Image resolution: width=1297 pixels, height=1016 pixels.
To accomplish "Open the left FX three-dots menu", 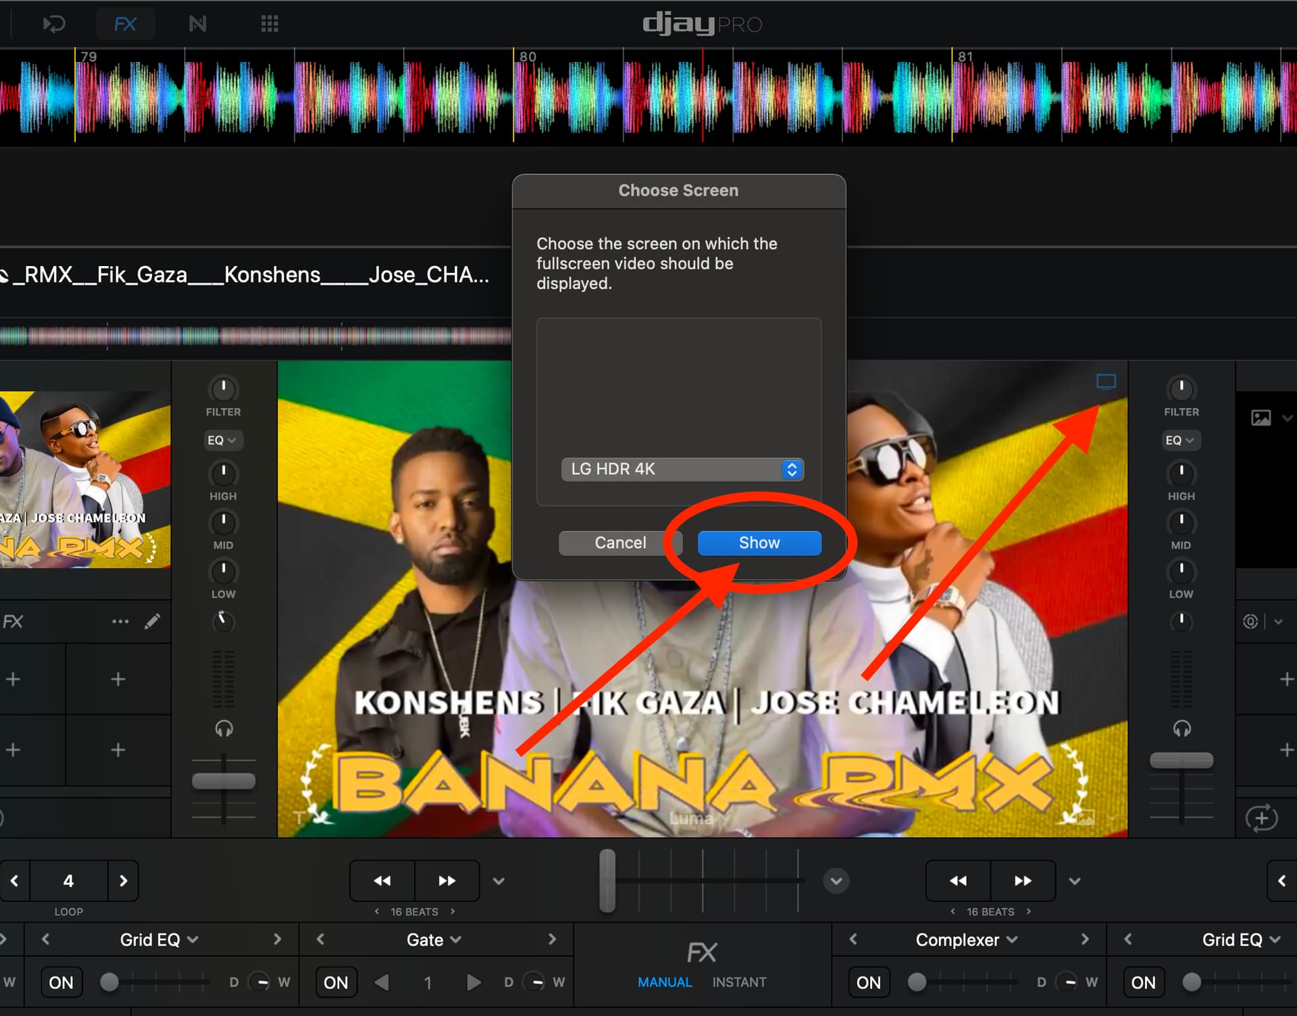I will coord(120,621).
